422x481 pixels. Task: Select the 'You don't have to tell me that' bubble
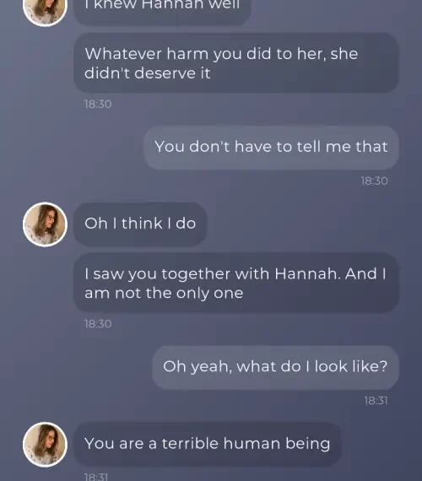[x=271, y=148]
